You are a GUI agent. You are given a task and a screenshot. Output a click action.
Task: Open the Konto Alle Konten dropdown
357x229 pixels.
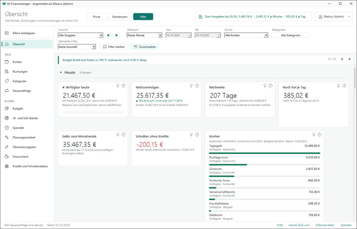246,35
